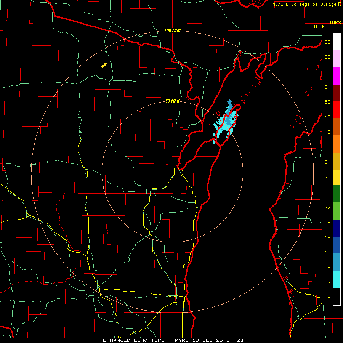343x343 pixels.
Task: Click the legend value 10
Action: (327, 253)
